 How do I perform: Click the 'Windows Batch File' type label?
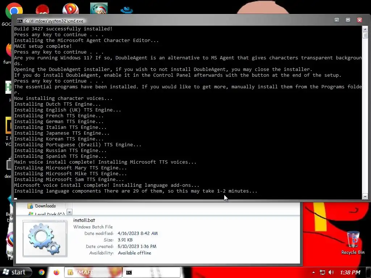pos(93,227)
